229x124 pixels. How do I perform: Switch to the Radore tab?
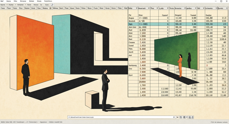27,8
